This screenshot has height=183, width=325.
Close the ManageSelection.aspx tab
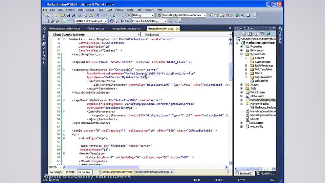click(x=176, y=29)
